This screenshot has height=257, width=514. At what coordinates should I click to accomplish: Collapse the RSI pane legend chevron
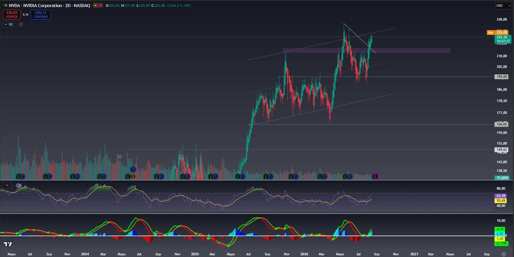tap(7, 185)
